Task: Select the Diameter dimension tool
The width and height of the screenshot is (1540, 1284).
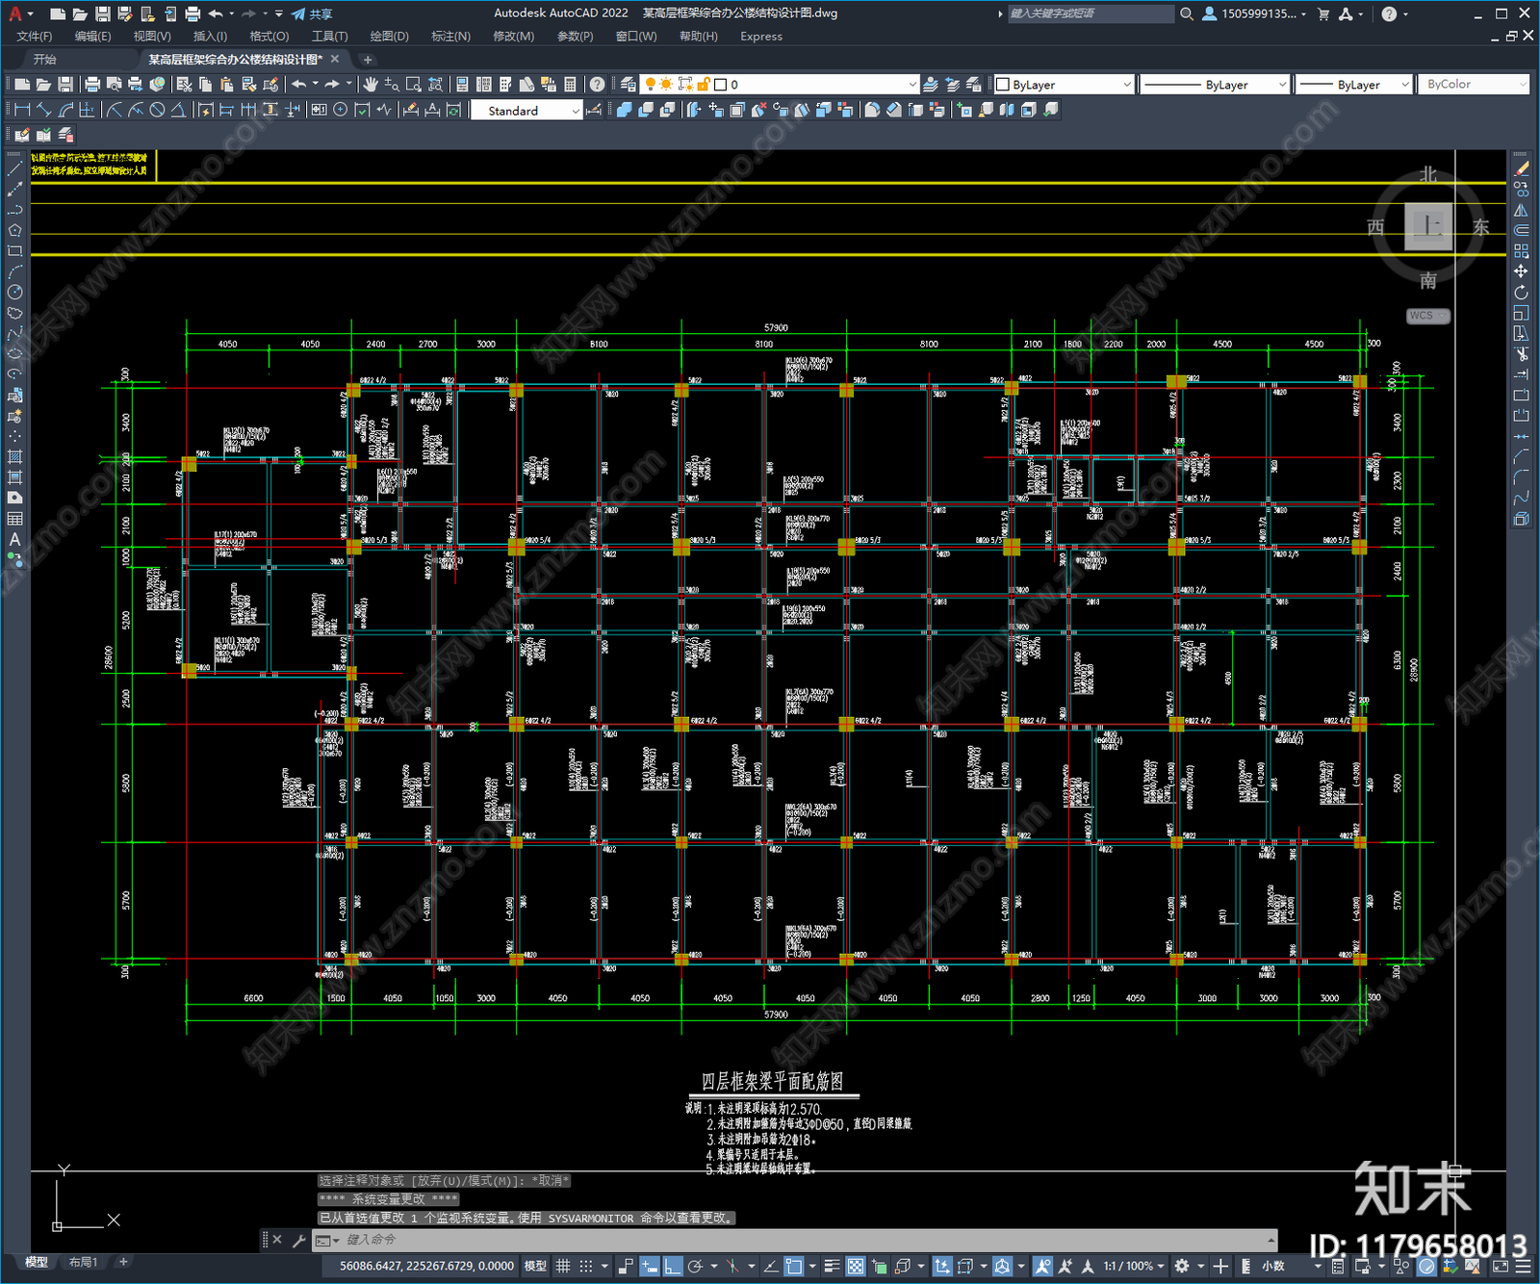Action: pyautogui.click(x=157, y=110)
